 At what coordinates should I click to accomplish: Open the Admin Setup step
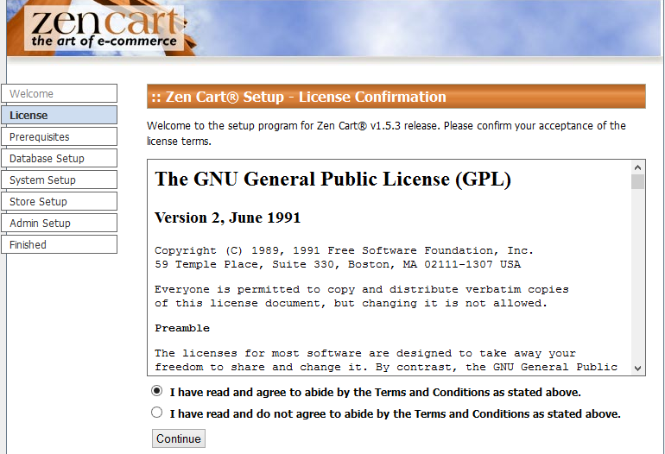(60, 223)
